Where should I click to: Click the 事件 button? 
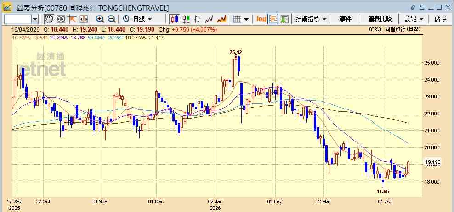346,19
